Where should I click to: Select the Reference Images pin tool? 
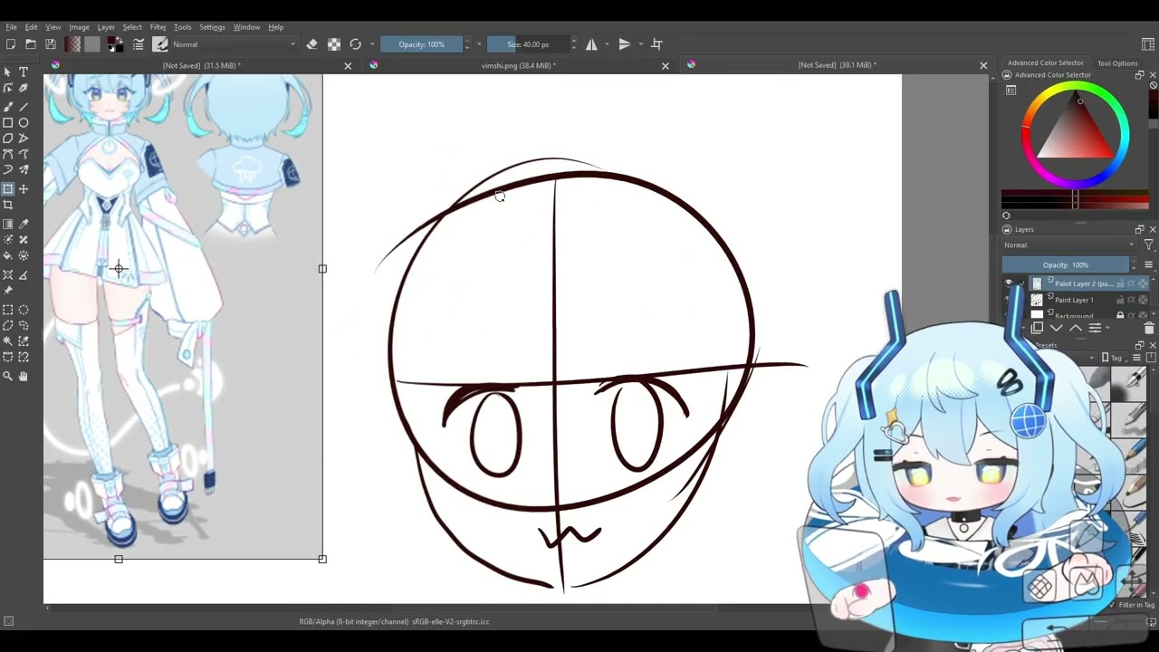coord(8,291)
